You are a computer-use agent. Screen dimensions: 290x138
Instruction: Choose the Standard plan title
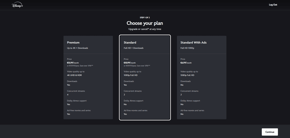tap(130, 43)
